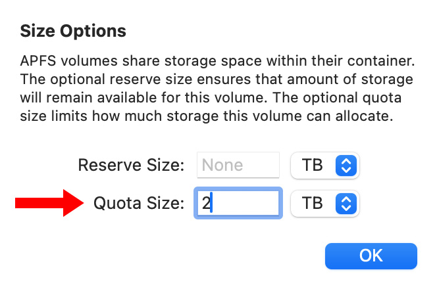Click the "Size Options" heading
This screenshot has height=291, width=437.
pos(73,31)
